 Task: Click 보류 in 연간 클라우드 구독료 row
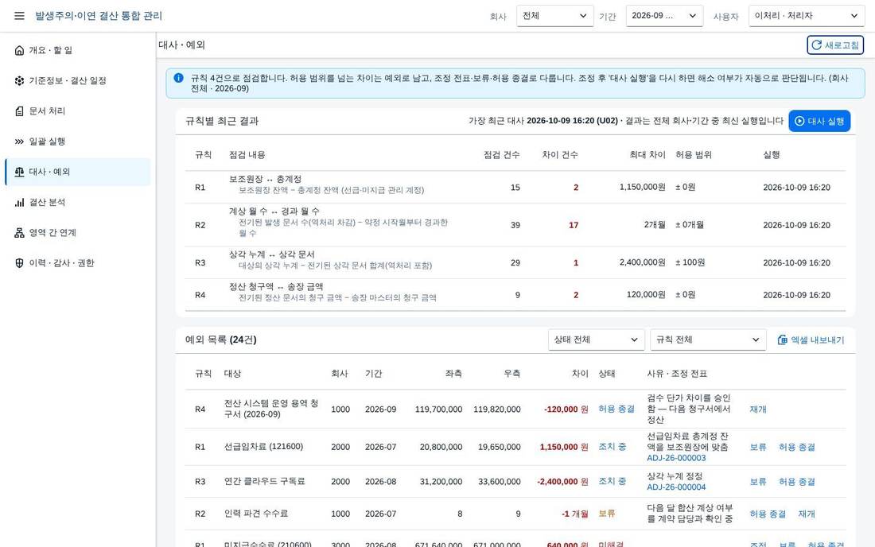pos(757,482)
